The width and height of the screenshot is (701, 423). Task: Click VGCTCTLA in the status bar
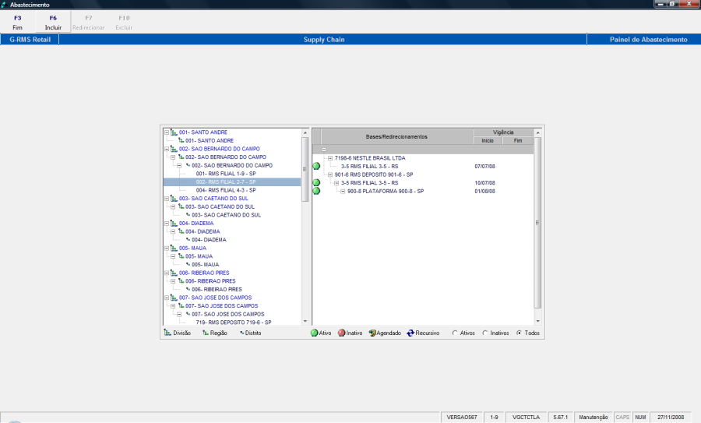(527, 418)
